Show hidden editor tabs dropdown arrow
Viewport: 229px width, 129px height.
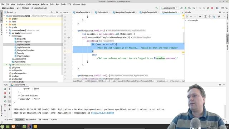(182, 13)
